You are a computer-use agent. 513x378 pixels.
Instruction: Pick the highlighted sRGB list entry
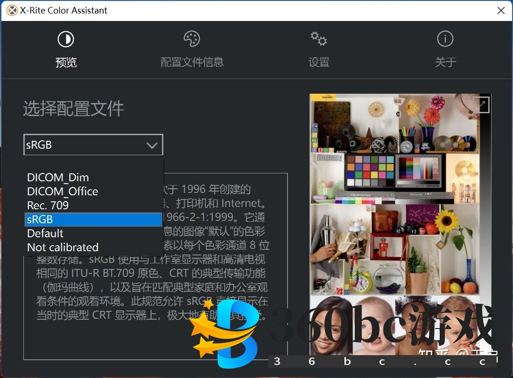[93, 220]
